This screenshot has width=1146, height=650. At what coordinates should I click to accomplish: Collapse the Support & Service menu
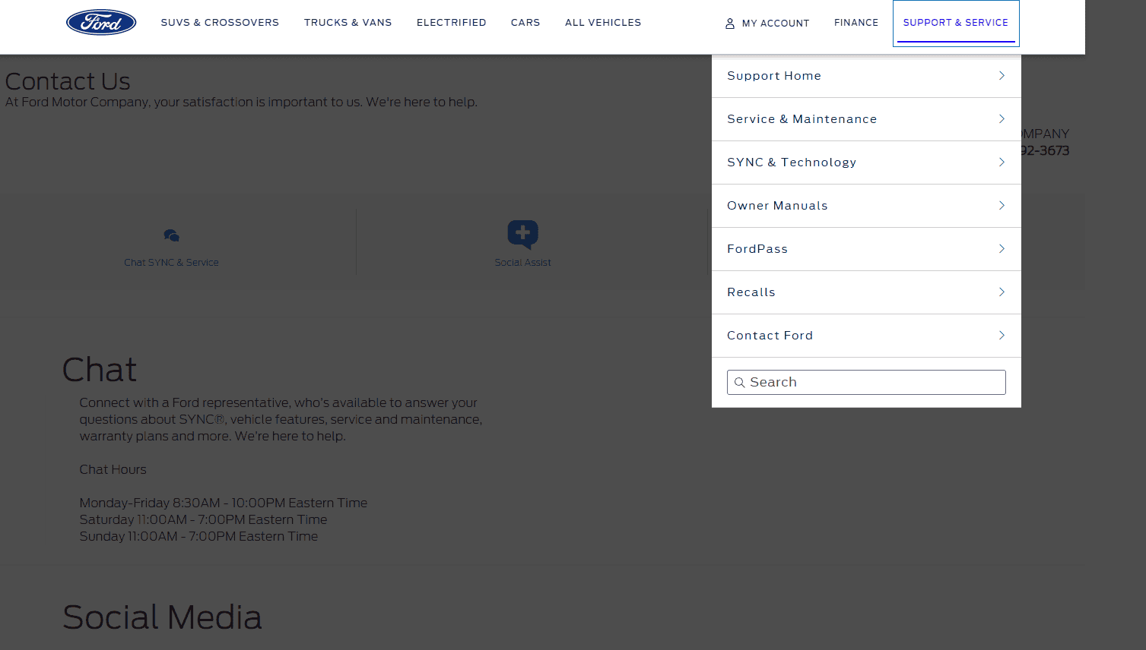[x=956, y=23]
